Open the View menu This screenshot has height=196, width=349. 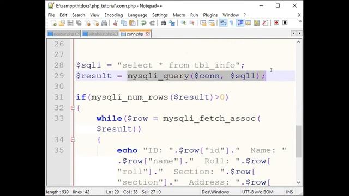[x=94, y=15]
